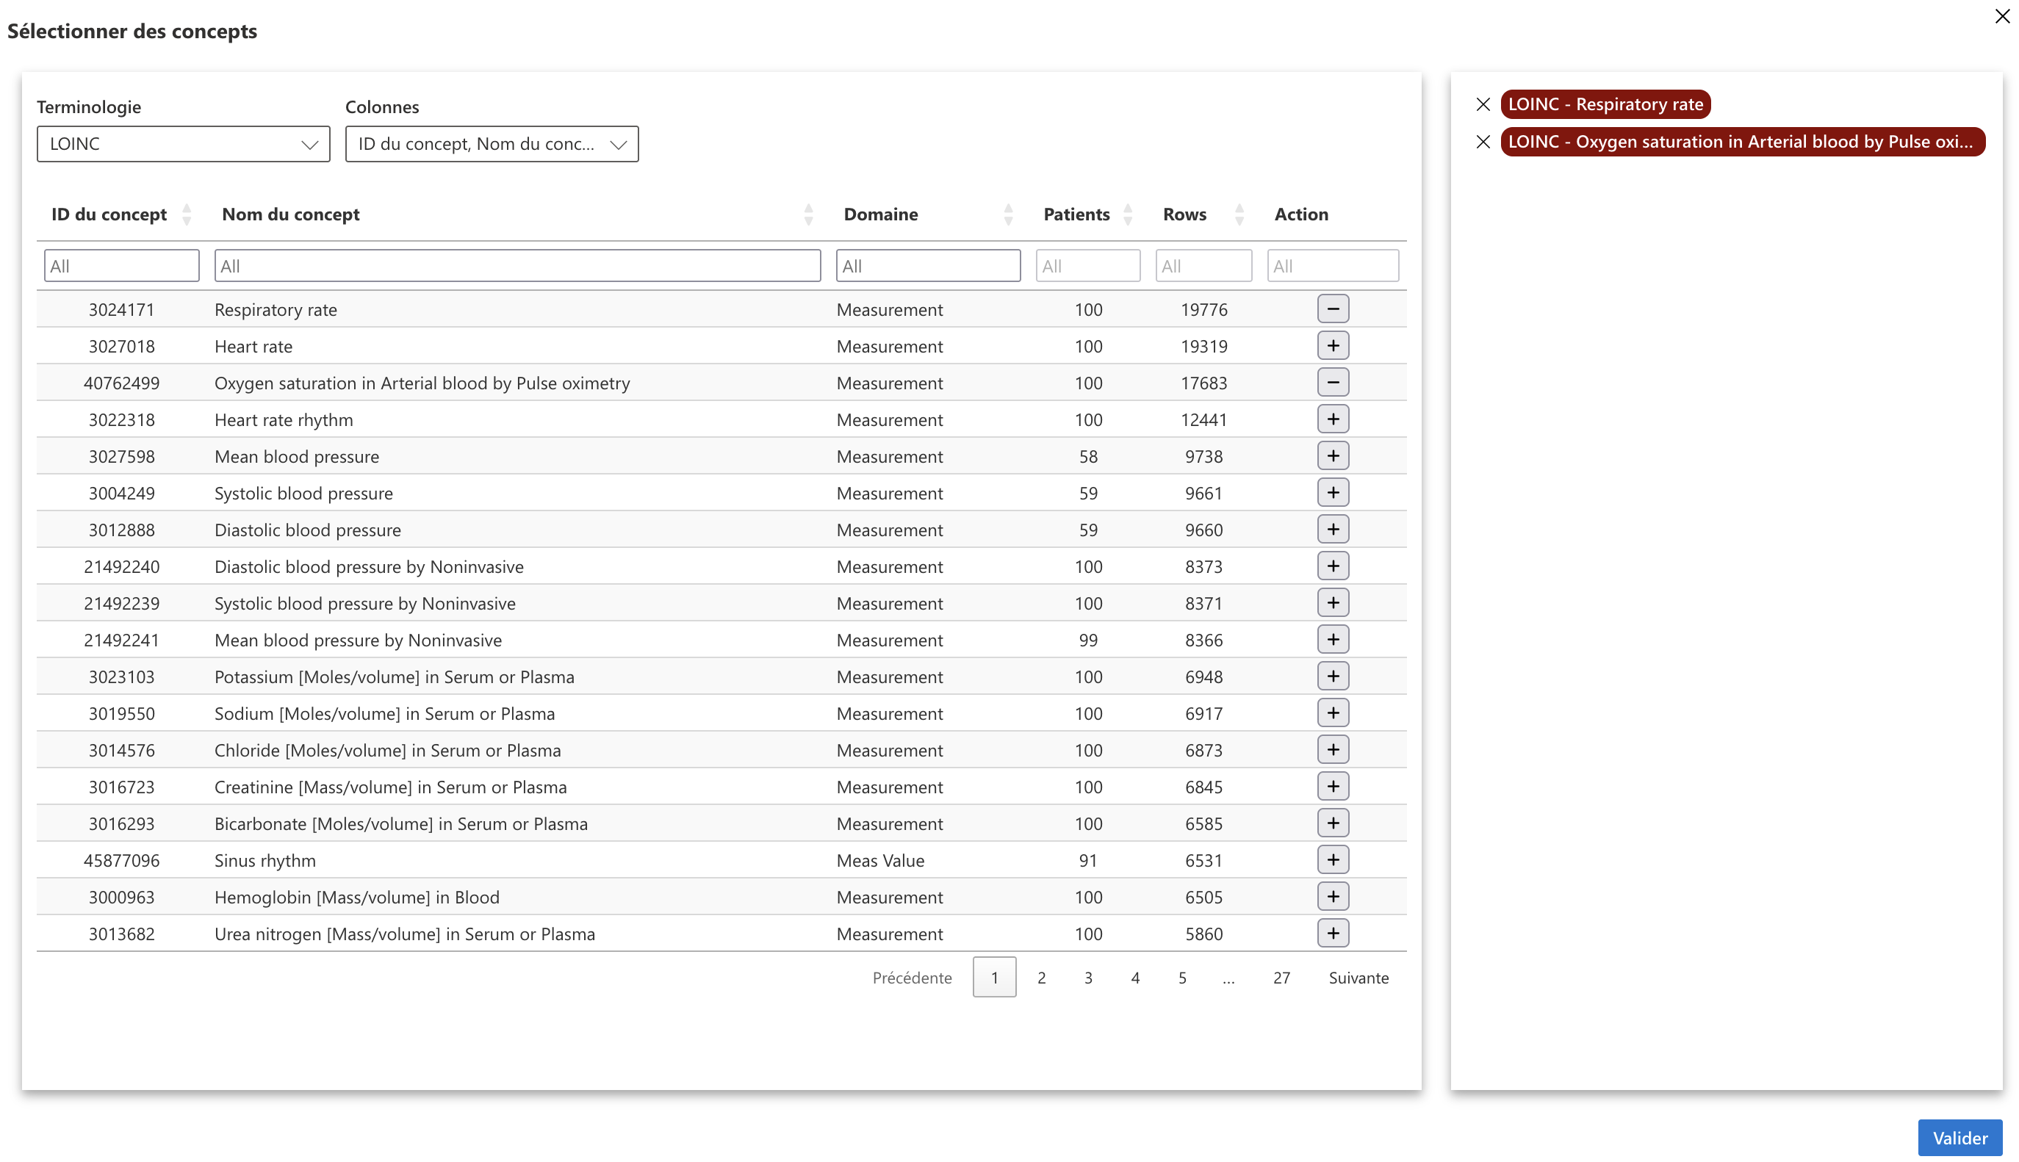Close the Sélectionner des concepts dialog
This screenshot has height=1162, width=2019.
[x=2001, y=16]
